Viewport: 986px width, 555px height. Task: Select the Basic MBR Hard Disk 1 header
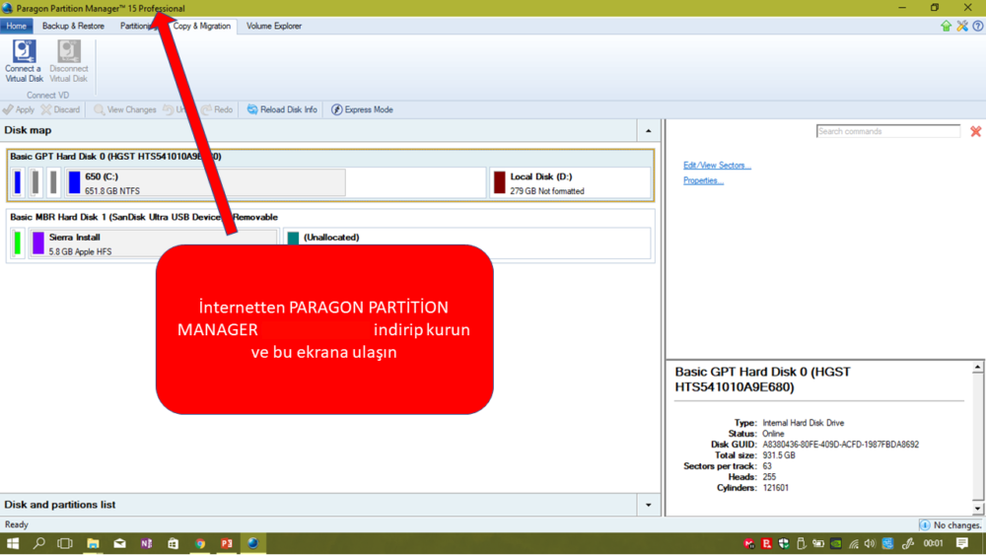tap(144, 217)
